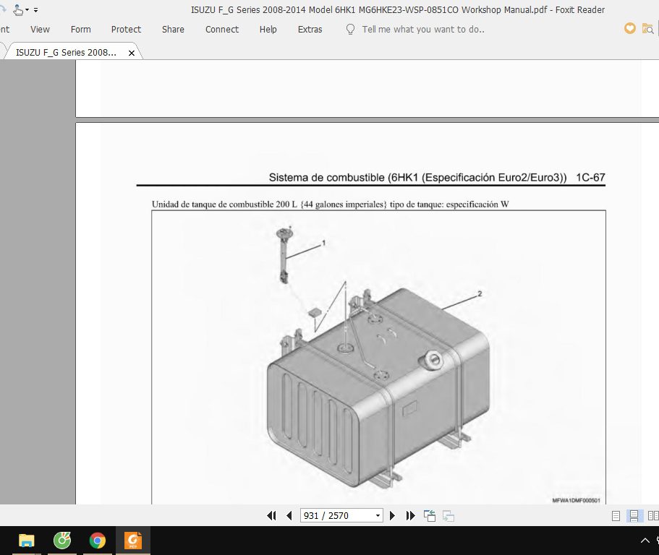Open Hand tool dropdown arrow
The width and height of the screenshot is (659, 555).
27,9
